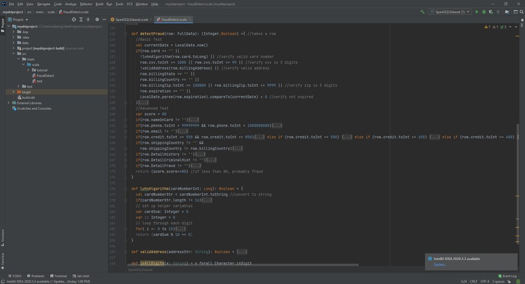The image size is (525, 284).
Task: Expand tutorial package arrow
Action: pyautogui.click(x=29, y=70)
